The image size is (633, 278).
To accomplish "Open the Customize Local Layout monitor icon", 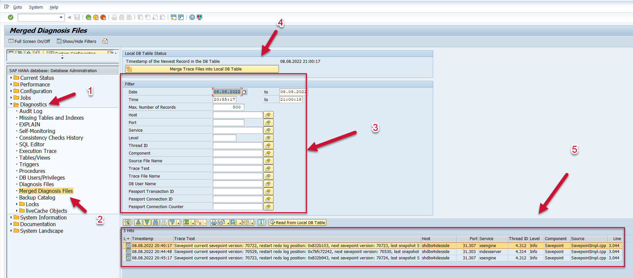I will coord(199,17).
